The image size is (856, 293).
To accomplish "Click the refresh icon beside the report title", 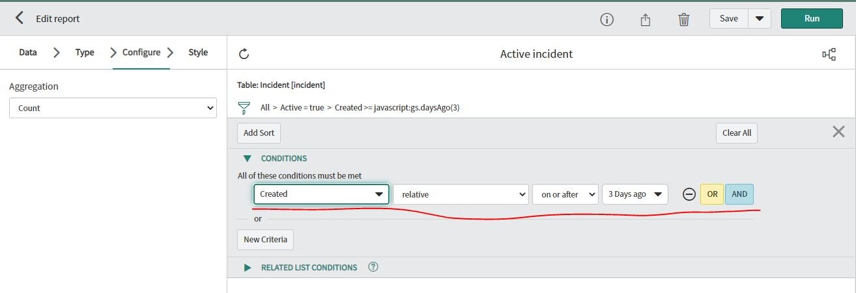I will click(x=244, y=54).
